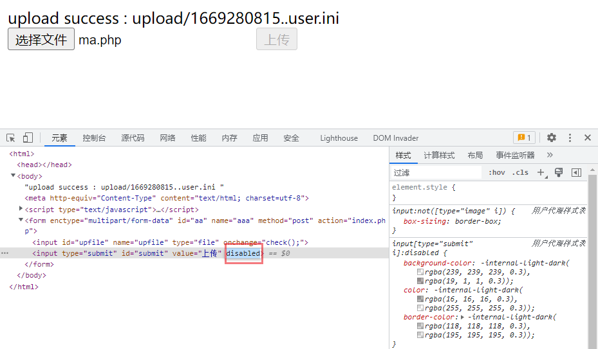Show more styles pane tabs chevron
This screenshot has width=598, height=349.
pyautogui.click(x=550, y=155)
